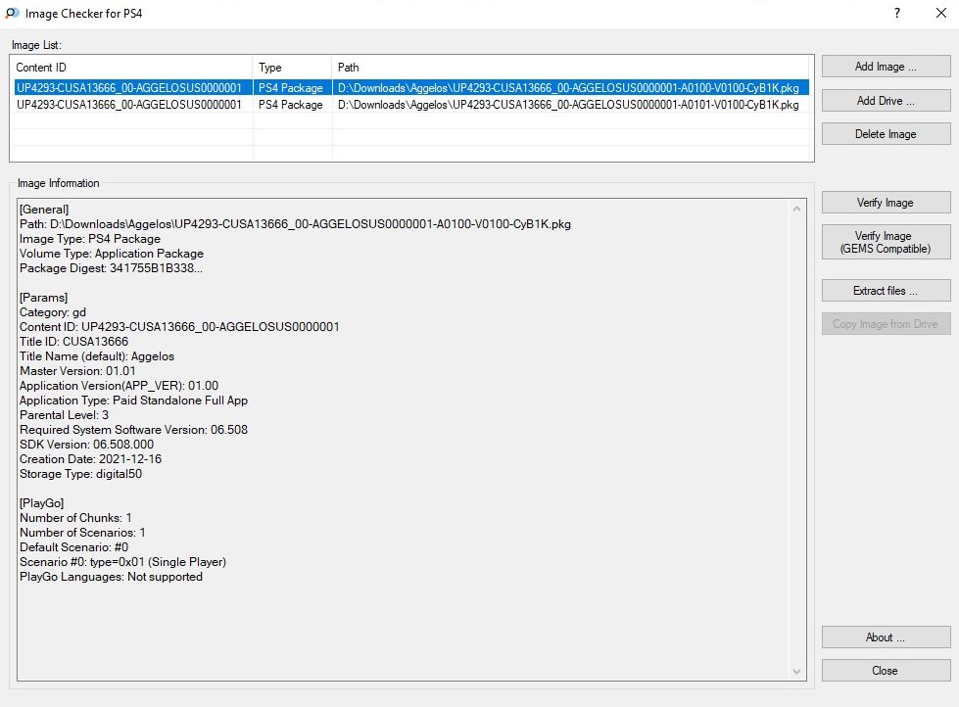
Task: Click the PS4 Package type in second row
Action: [291, 105]
